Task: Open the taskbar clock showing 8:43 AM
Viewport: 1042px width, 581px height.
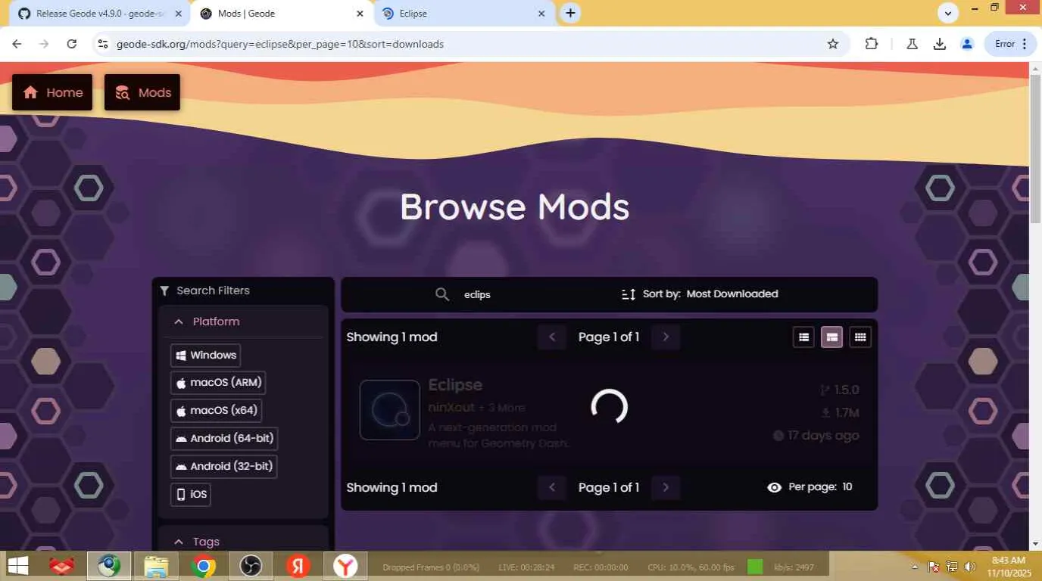Action: click(x=1009, y=567)
